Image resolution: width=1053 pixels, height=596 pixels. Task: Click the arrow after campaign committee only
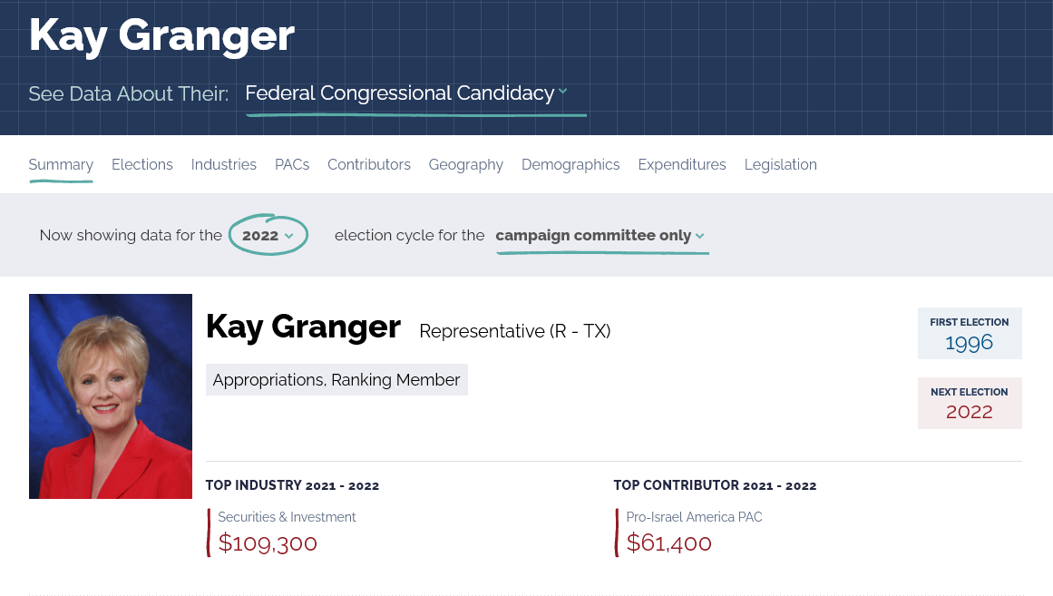(x=700, y=236)
